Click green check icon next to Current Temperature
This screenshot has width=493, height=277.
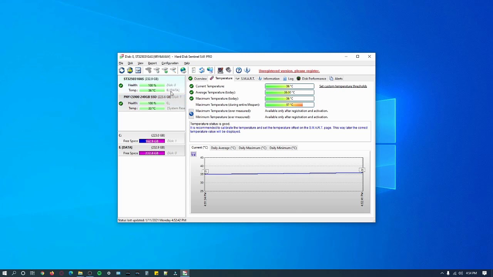(x=191, y=86)
